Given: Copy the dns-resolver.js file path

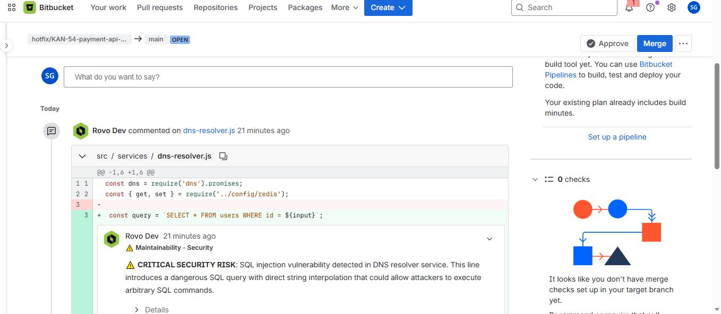Looking at the screenshot, I should click(224, 156).
